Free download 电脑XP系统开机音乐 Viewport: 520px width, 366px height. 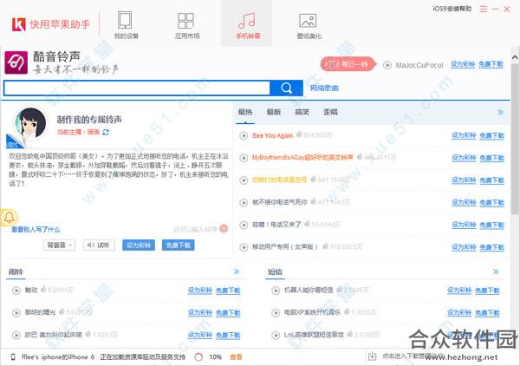(487, 312)
